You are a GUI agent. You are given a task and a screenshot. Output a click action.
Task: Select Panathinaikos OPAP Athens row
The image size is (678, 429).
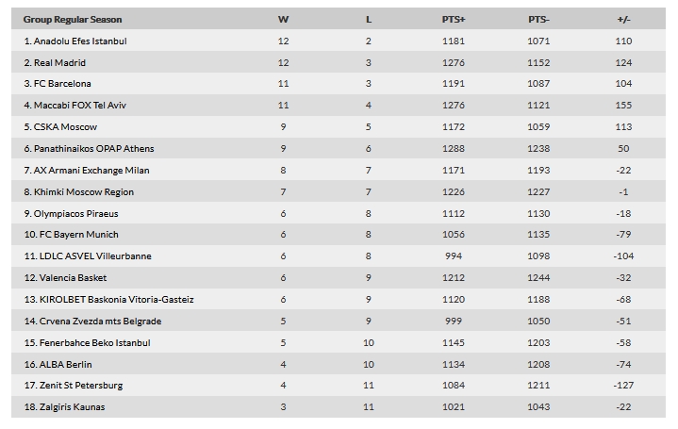coord(339,148)
